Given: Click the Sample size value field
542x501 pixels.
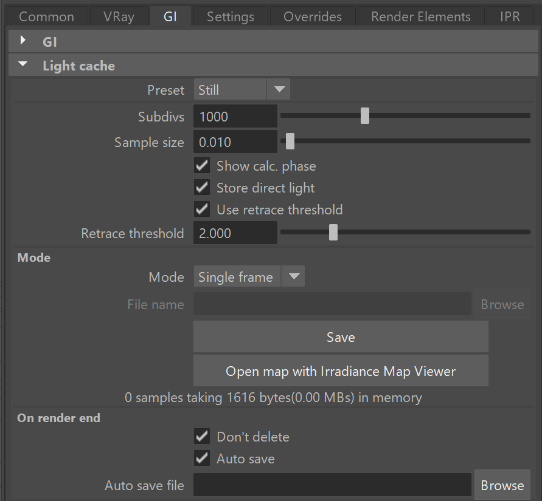Looking at the screenshot, I should pyautogui.click(x=235, y=142).
